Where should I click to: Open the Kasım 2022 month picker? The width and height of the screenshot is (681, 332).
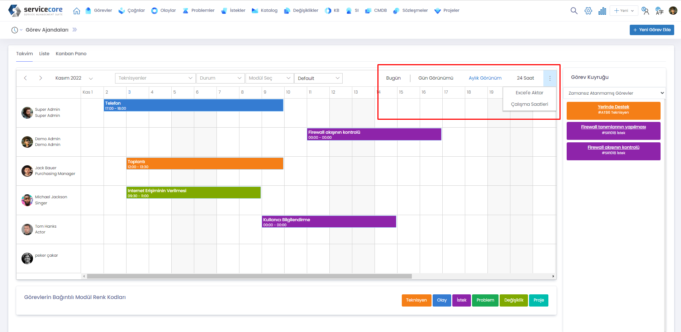[74, 78]
